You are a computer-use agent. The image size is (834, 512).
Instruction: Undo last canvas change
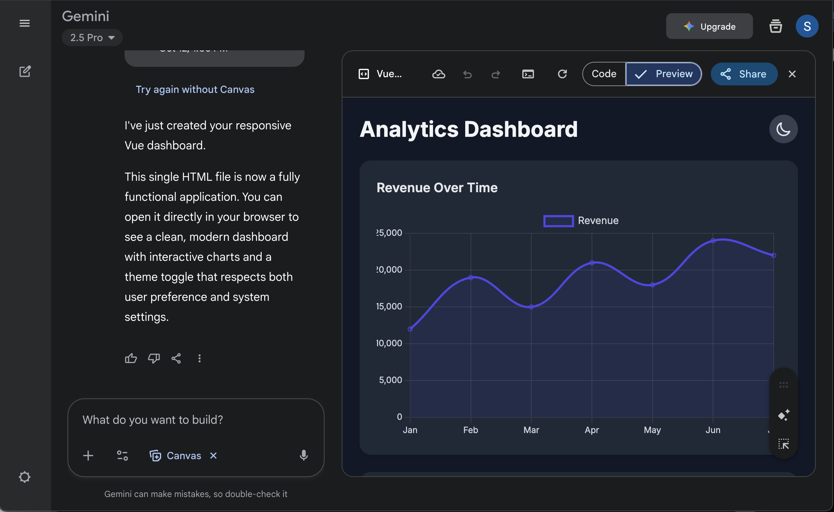[x=467, y=74]
